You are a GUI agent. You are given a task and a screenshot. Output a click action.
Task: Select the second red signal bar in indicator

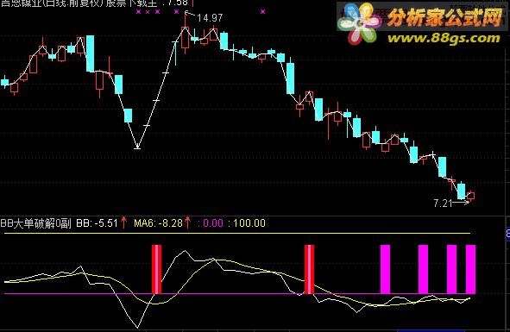pos(309,270)
